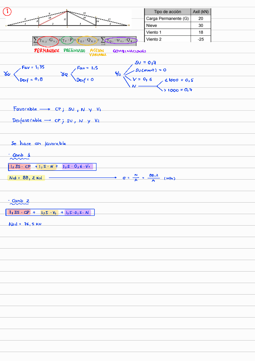Click the purple 'COMBINACIONES' label
This screenshot has width=255, height=361.
[129, 51]
